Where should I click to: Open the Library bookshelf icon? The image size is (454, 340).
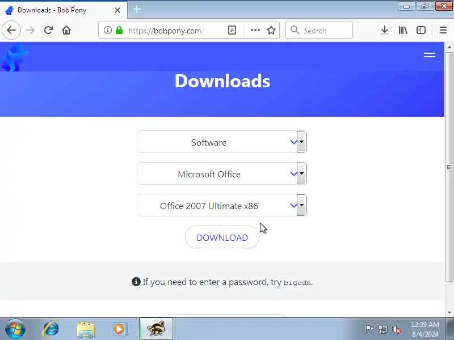(403, 30)
